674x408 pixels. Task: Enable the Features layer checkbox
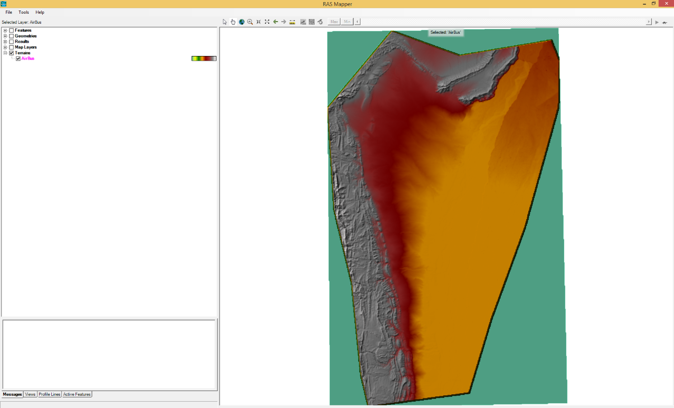coord(12,31)
